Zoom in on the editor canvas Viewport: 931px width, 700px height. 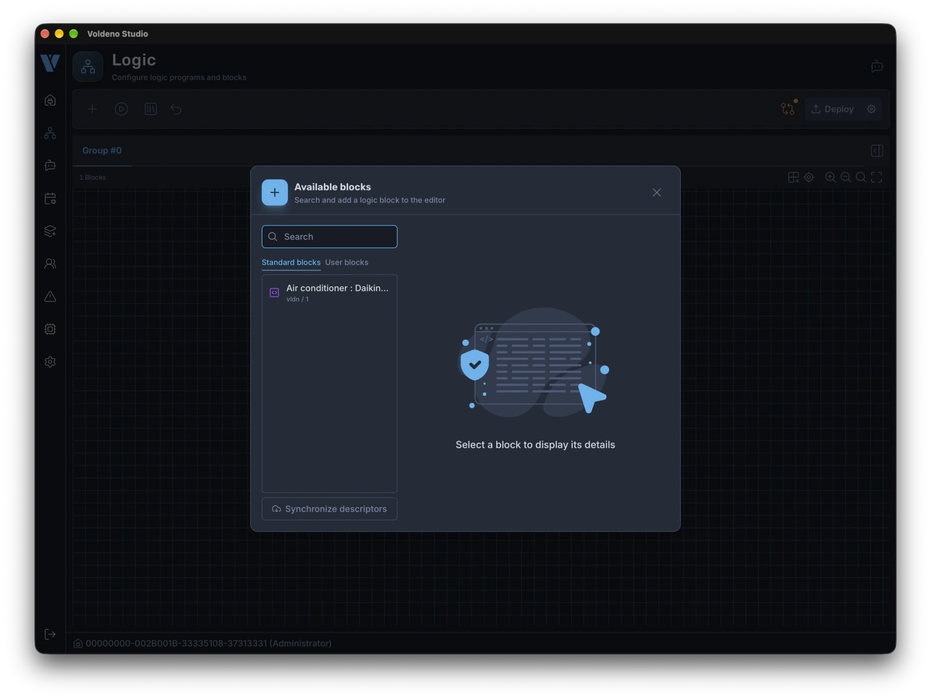pos(830,177)
